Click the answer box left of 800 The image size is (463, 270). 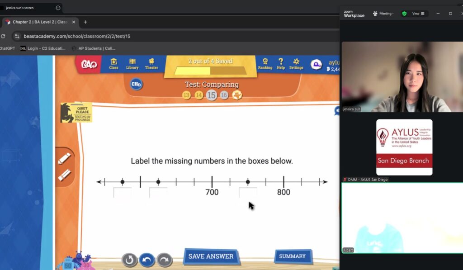pos(248,193)
